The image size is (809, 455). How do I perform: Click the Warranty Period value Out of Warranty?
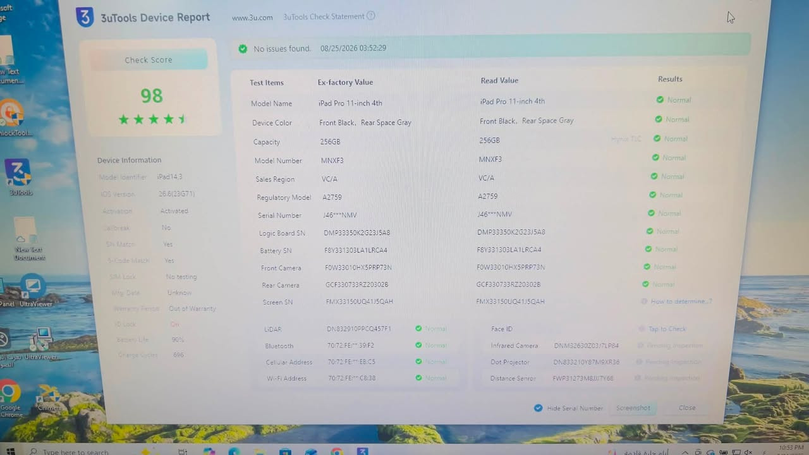point(192,308)
